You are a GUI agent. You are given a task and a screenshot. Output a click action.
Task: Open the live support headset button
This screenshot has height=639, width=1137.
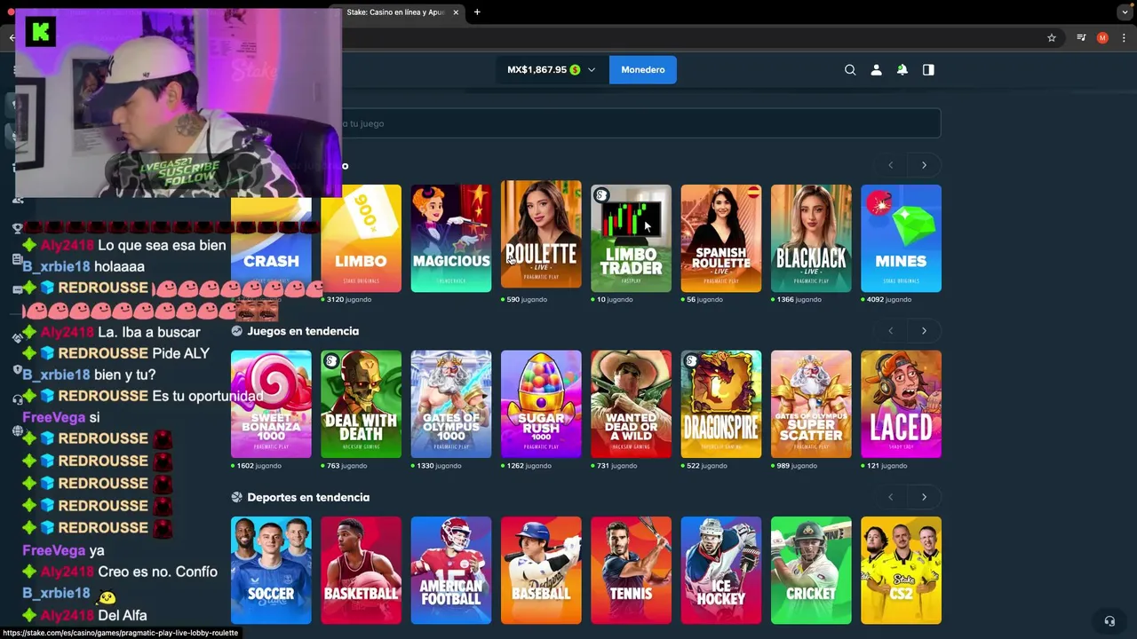(x=1109, y=621)
